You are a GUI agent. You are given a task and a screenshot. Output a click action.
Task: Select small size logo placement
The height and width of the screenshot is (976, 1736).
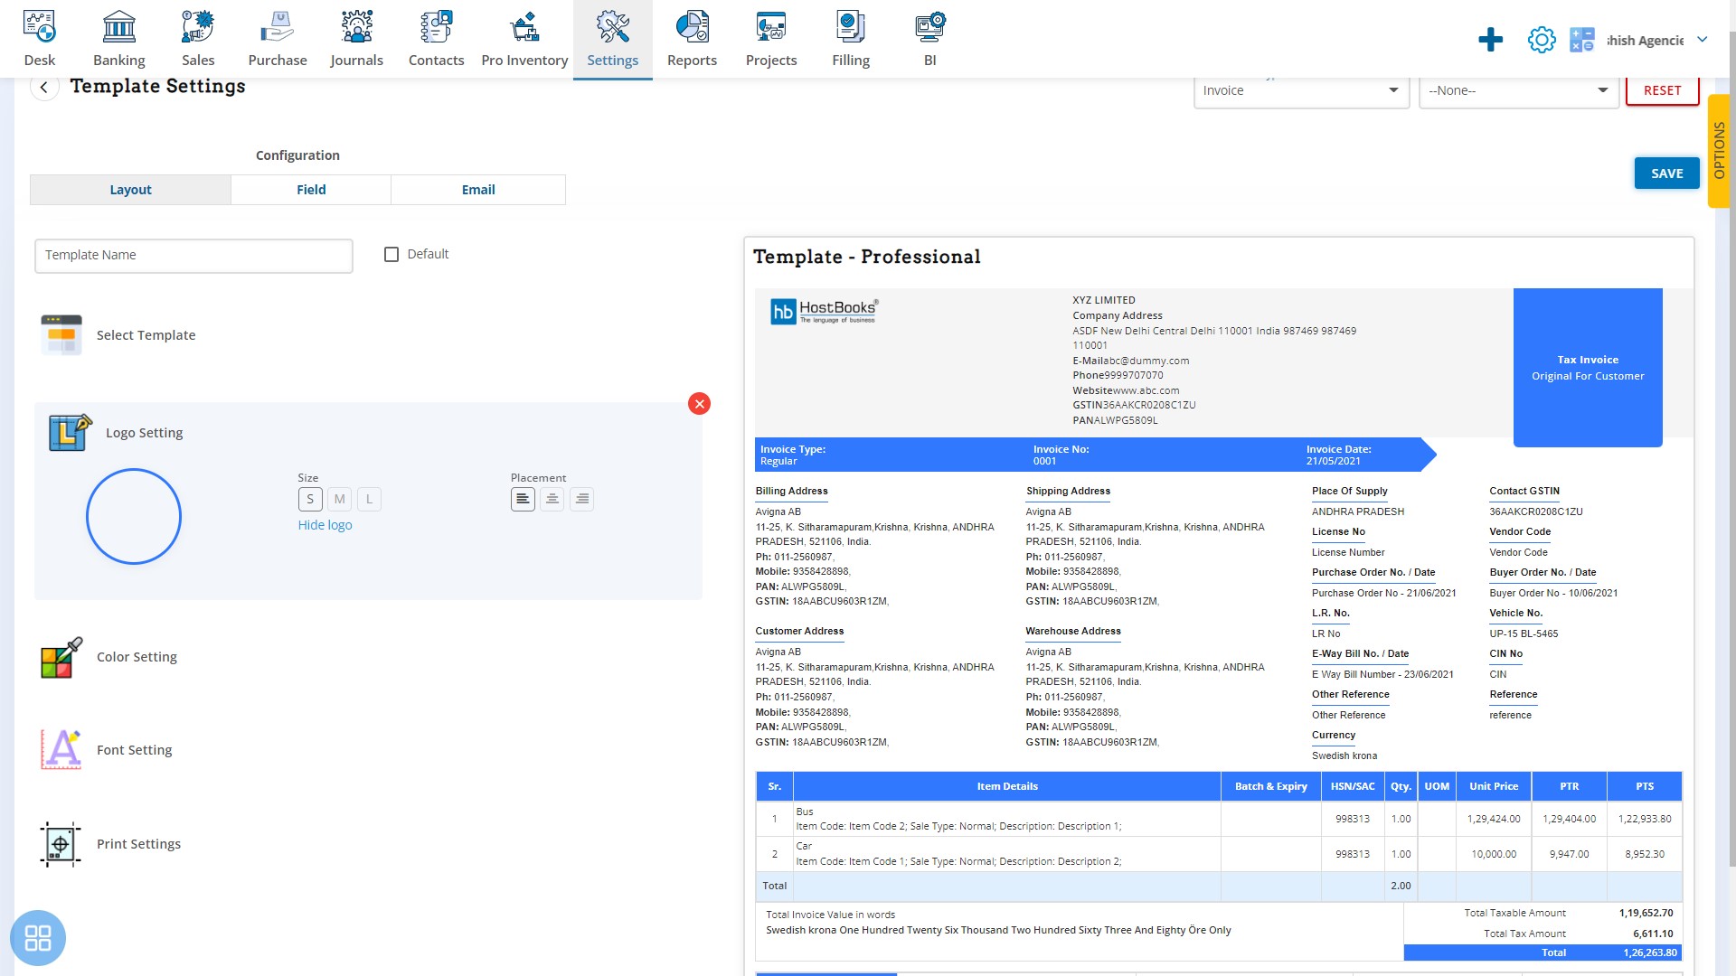(310, 498)
